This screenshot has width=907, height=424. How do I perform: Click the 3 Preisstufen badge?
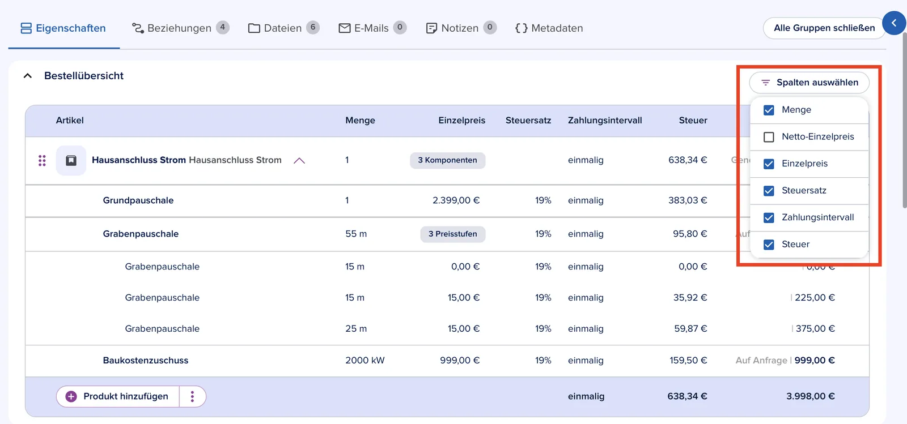452,234
